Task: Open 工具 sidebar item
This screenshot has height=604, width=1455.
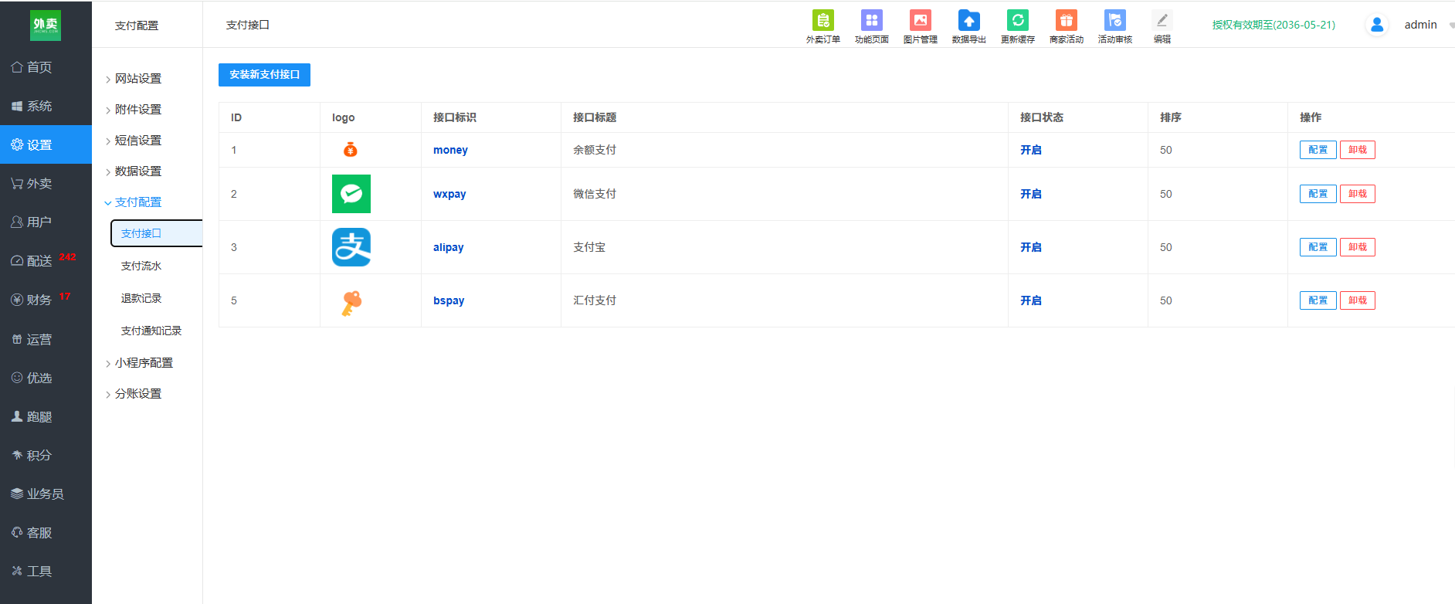Action: (x=46, y=571)
